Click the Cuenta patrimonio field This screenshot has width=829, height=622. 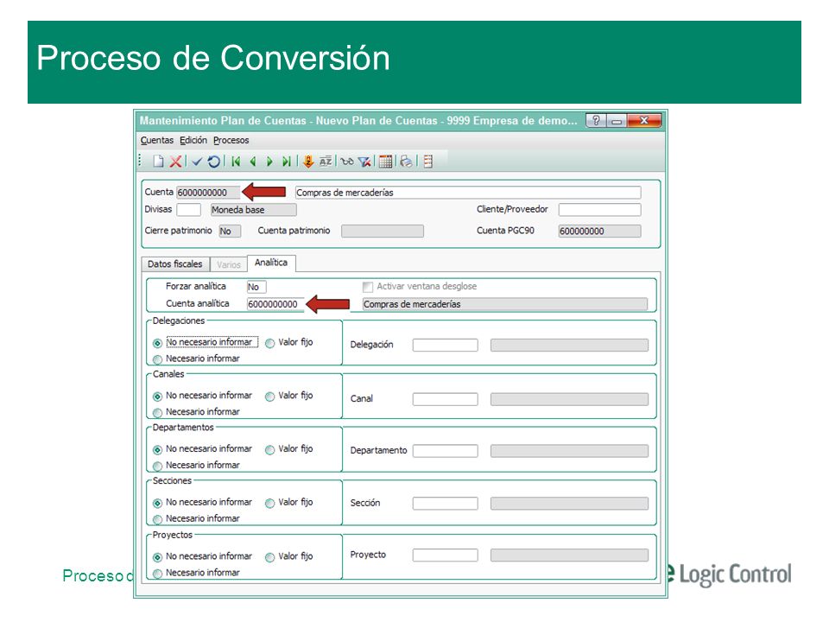click(383, 232)
